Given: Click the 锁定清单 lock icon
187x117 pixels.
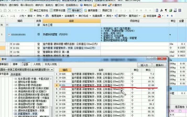Looking at the screenshot, I should pos(144,16).
